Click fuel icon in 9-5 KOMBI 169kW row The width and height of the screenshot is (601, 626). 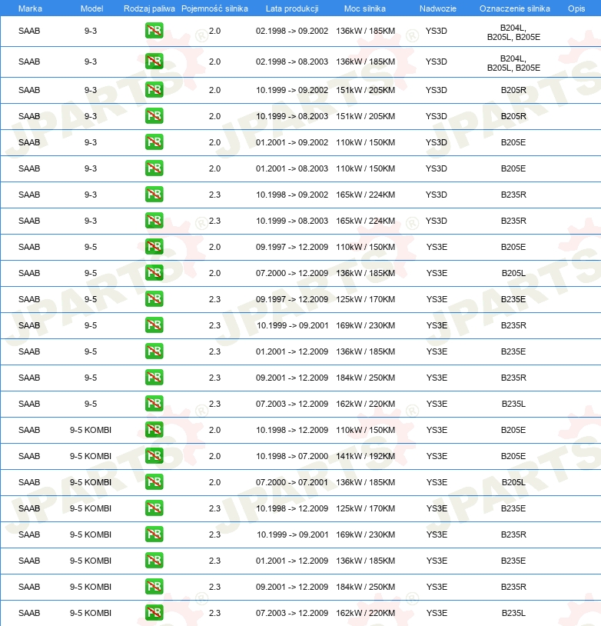[154, 534]
